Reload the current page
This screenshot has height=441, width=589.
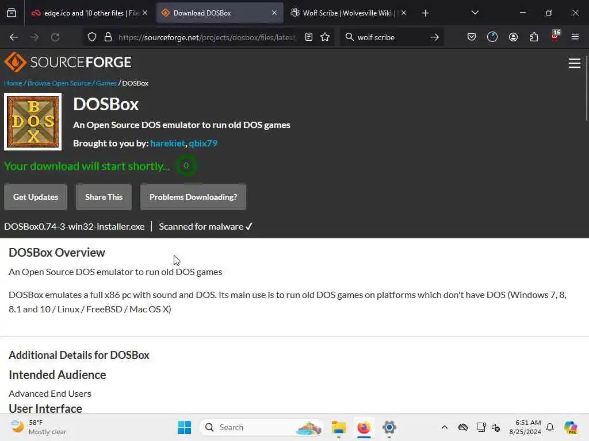(x=55, y=37)
